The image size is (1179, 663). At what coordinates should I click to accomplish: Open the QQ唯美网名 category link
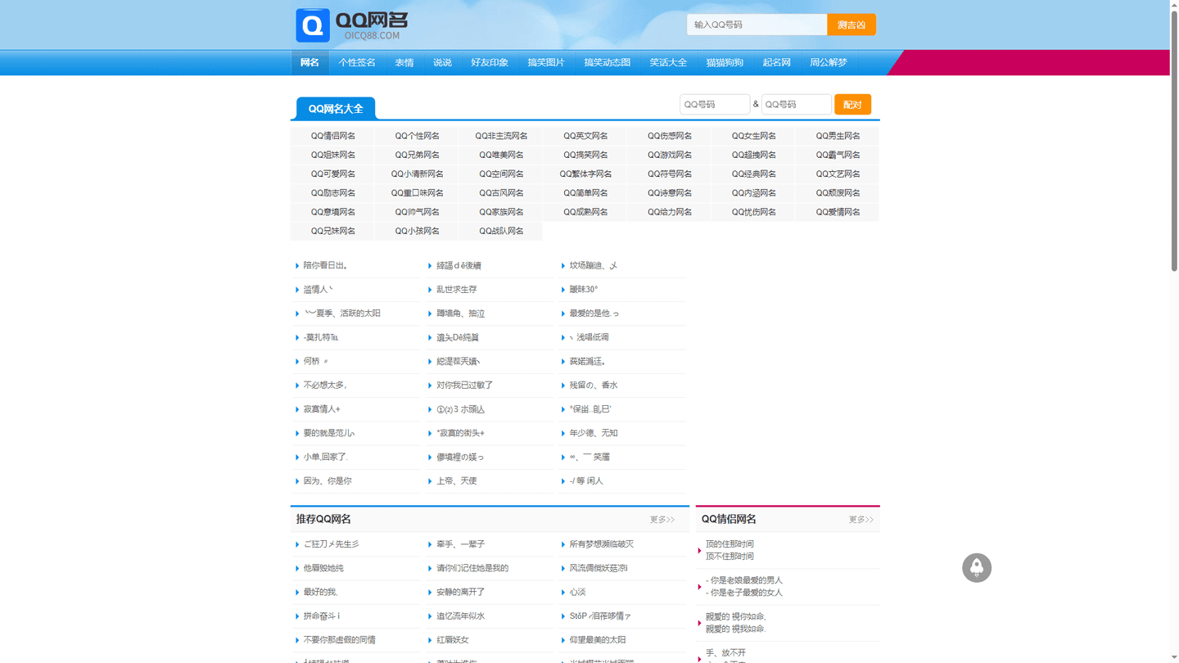[x=502, y=155]
